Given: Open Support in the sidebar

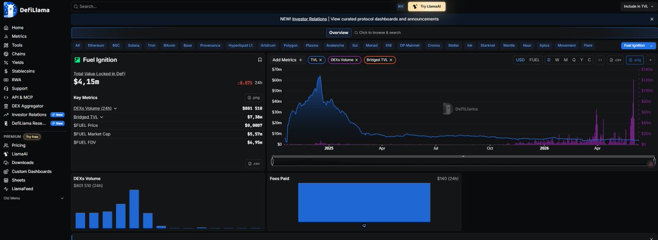Looking at the screenshot, I should click(x=20, y=89).
